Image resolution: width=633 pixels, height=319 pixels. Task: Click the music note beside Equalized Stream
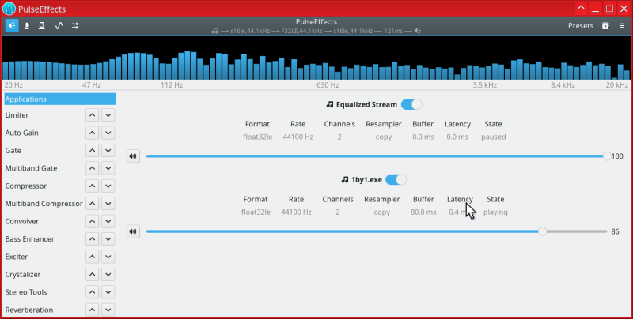pos(330,105)
